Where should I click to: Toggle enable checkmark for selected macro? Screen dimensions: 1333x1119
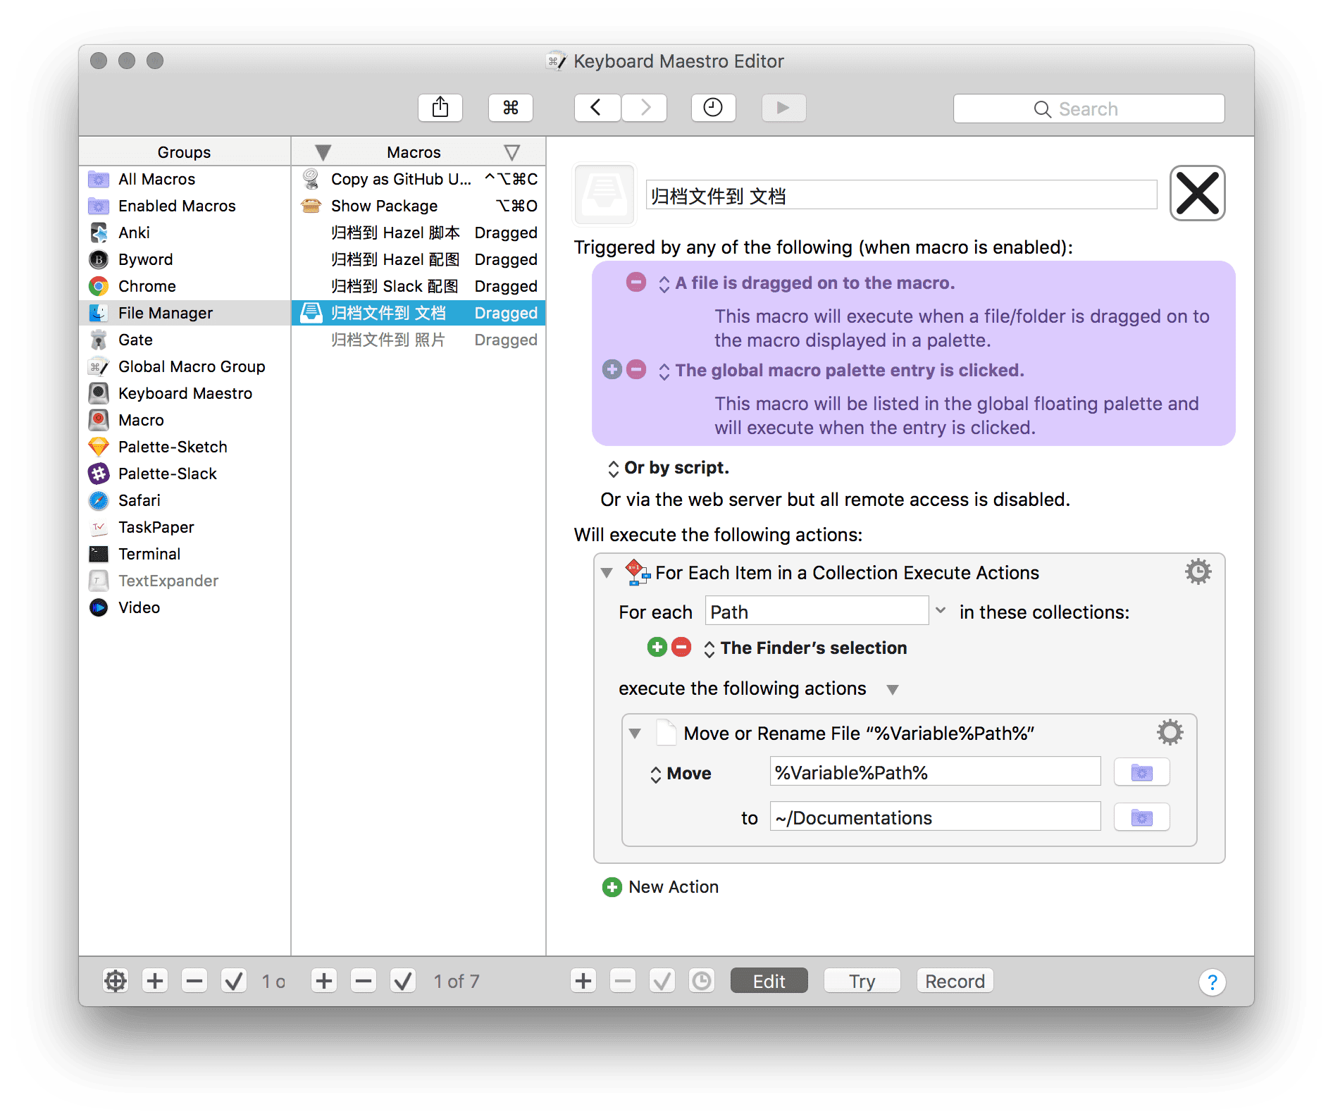coord(403,981)
